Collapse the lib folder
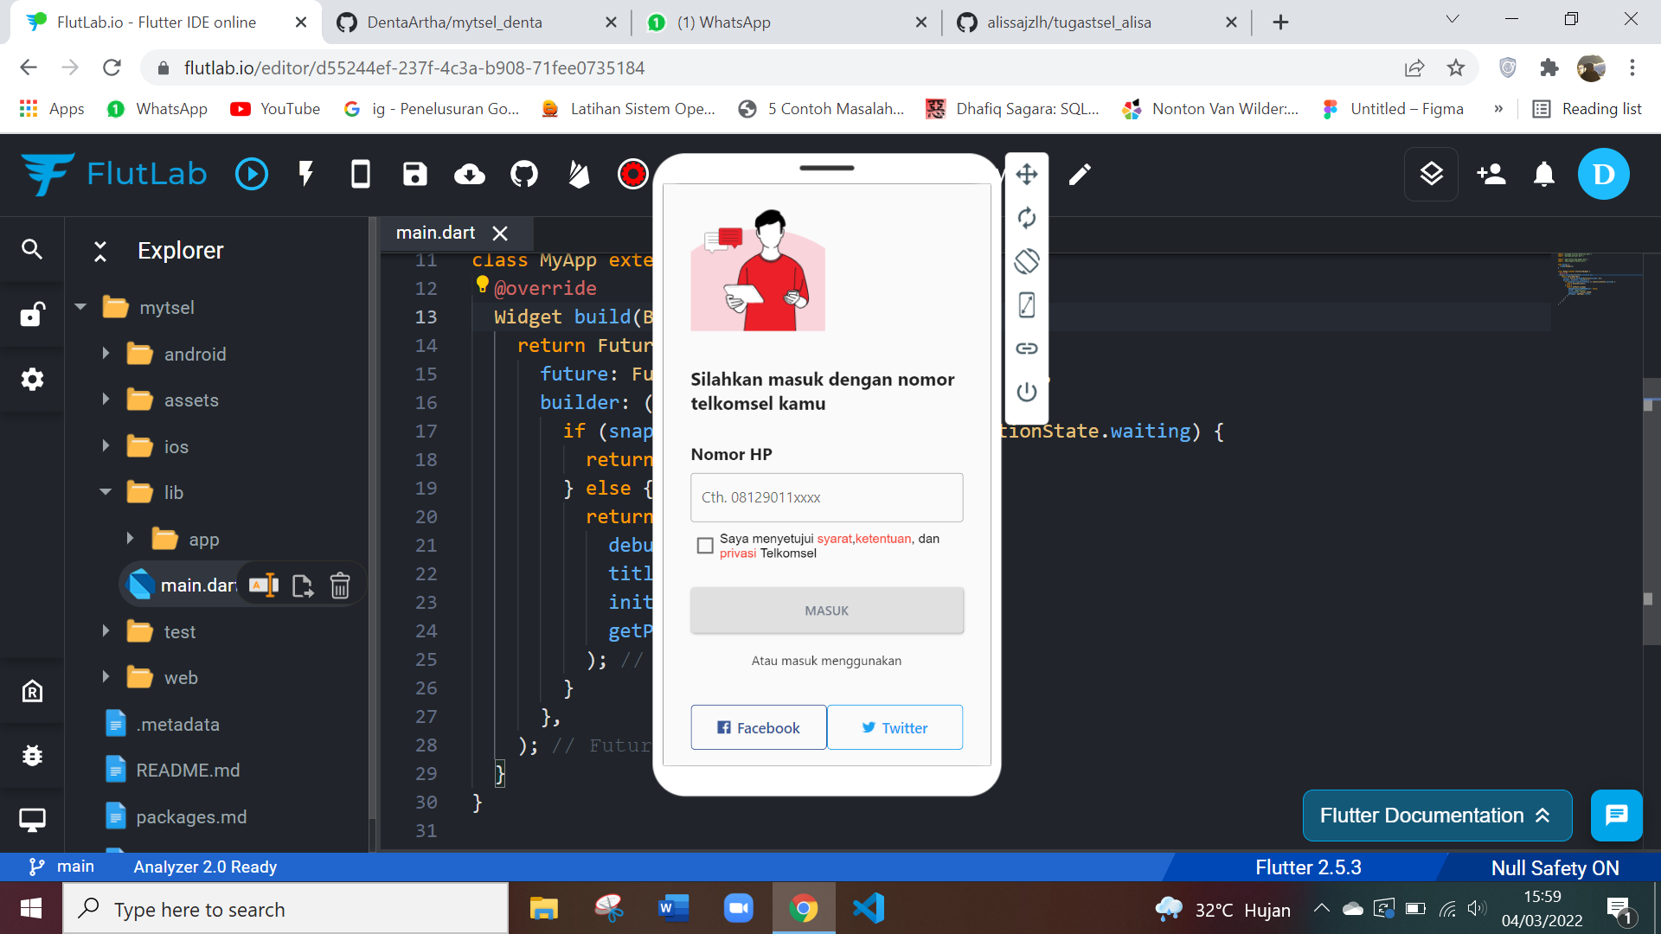This screenshot has width=1661, height=934. click(106, 491)
